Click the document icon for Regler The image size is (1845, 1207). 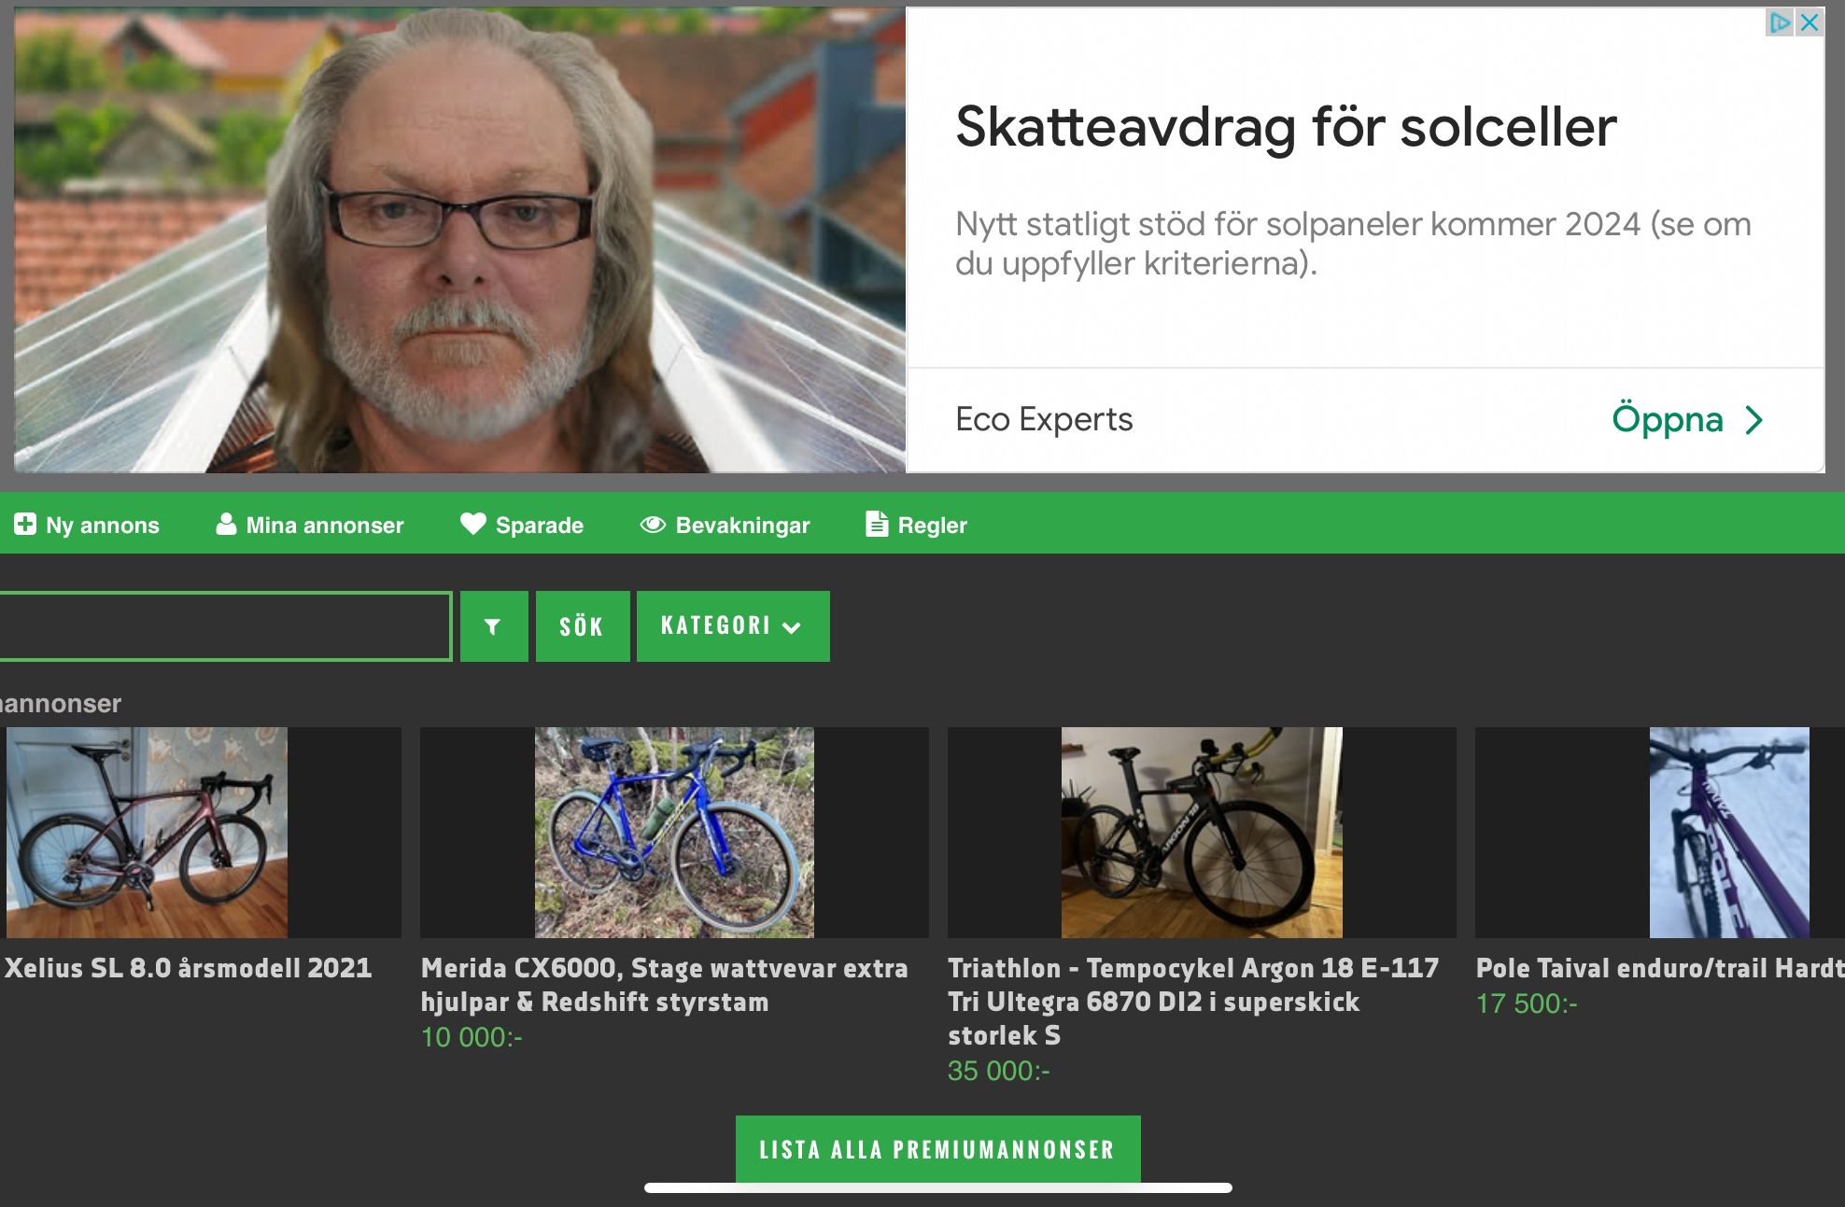(877, 525)
